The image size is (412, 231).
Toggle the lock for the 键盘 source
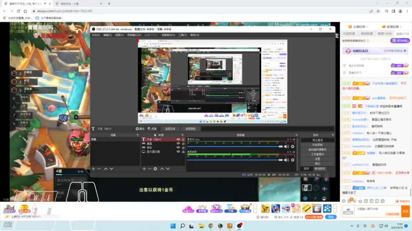183,144
